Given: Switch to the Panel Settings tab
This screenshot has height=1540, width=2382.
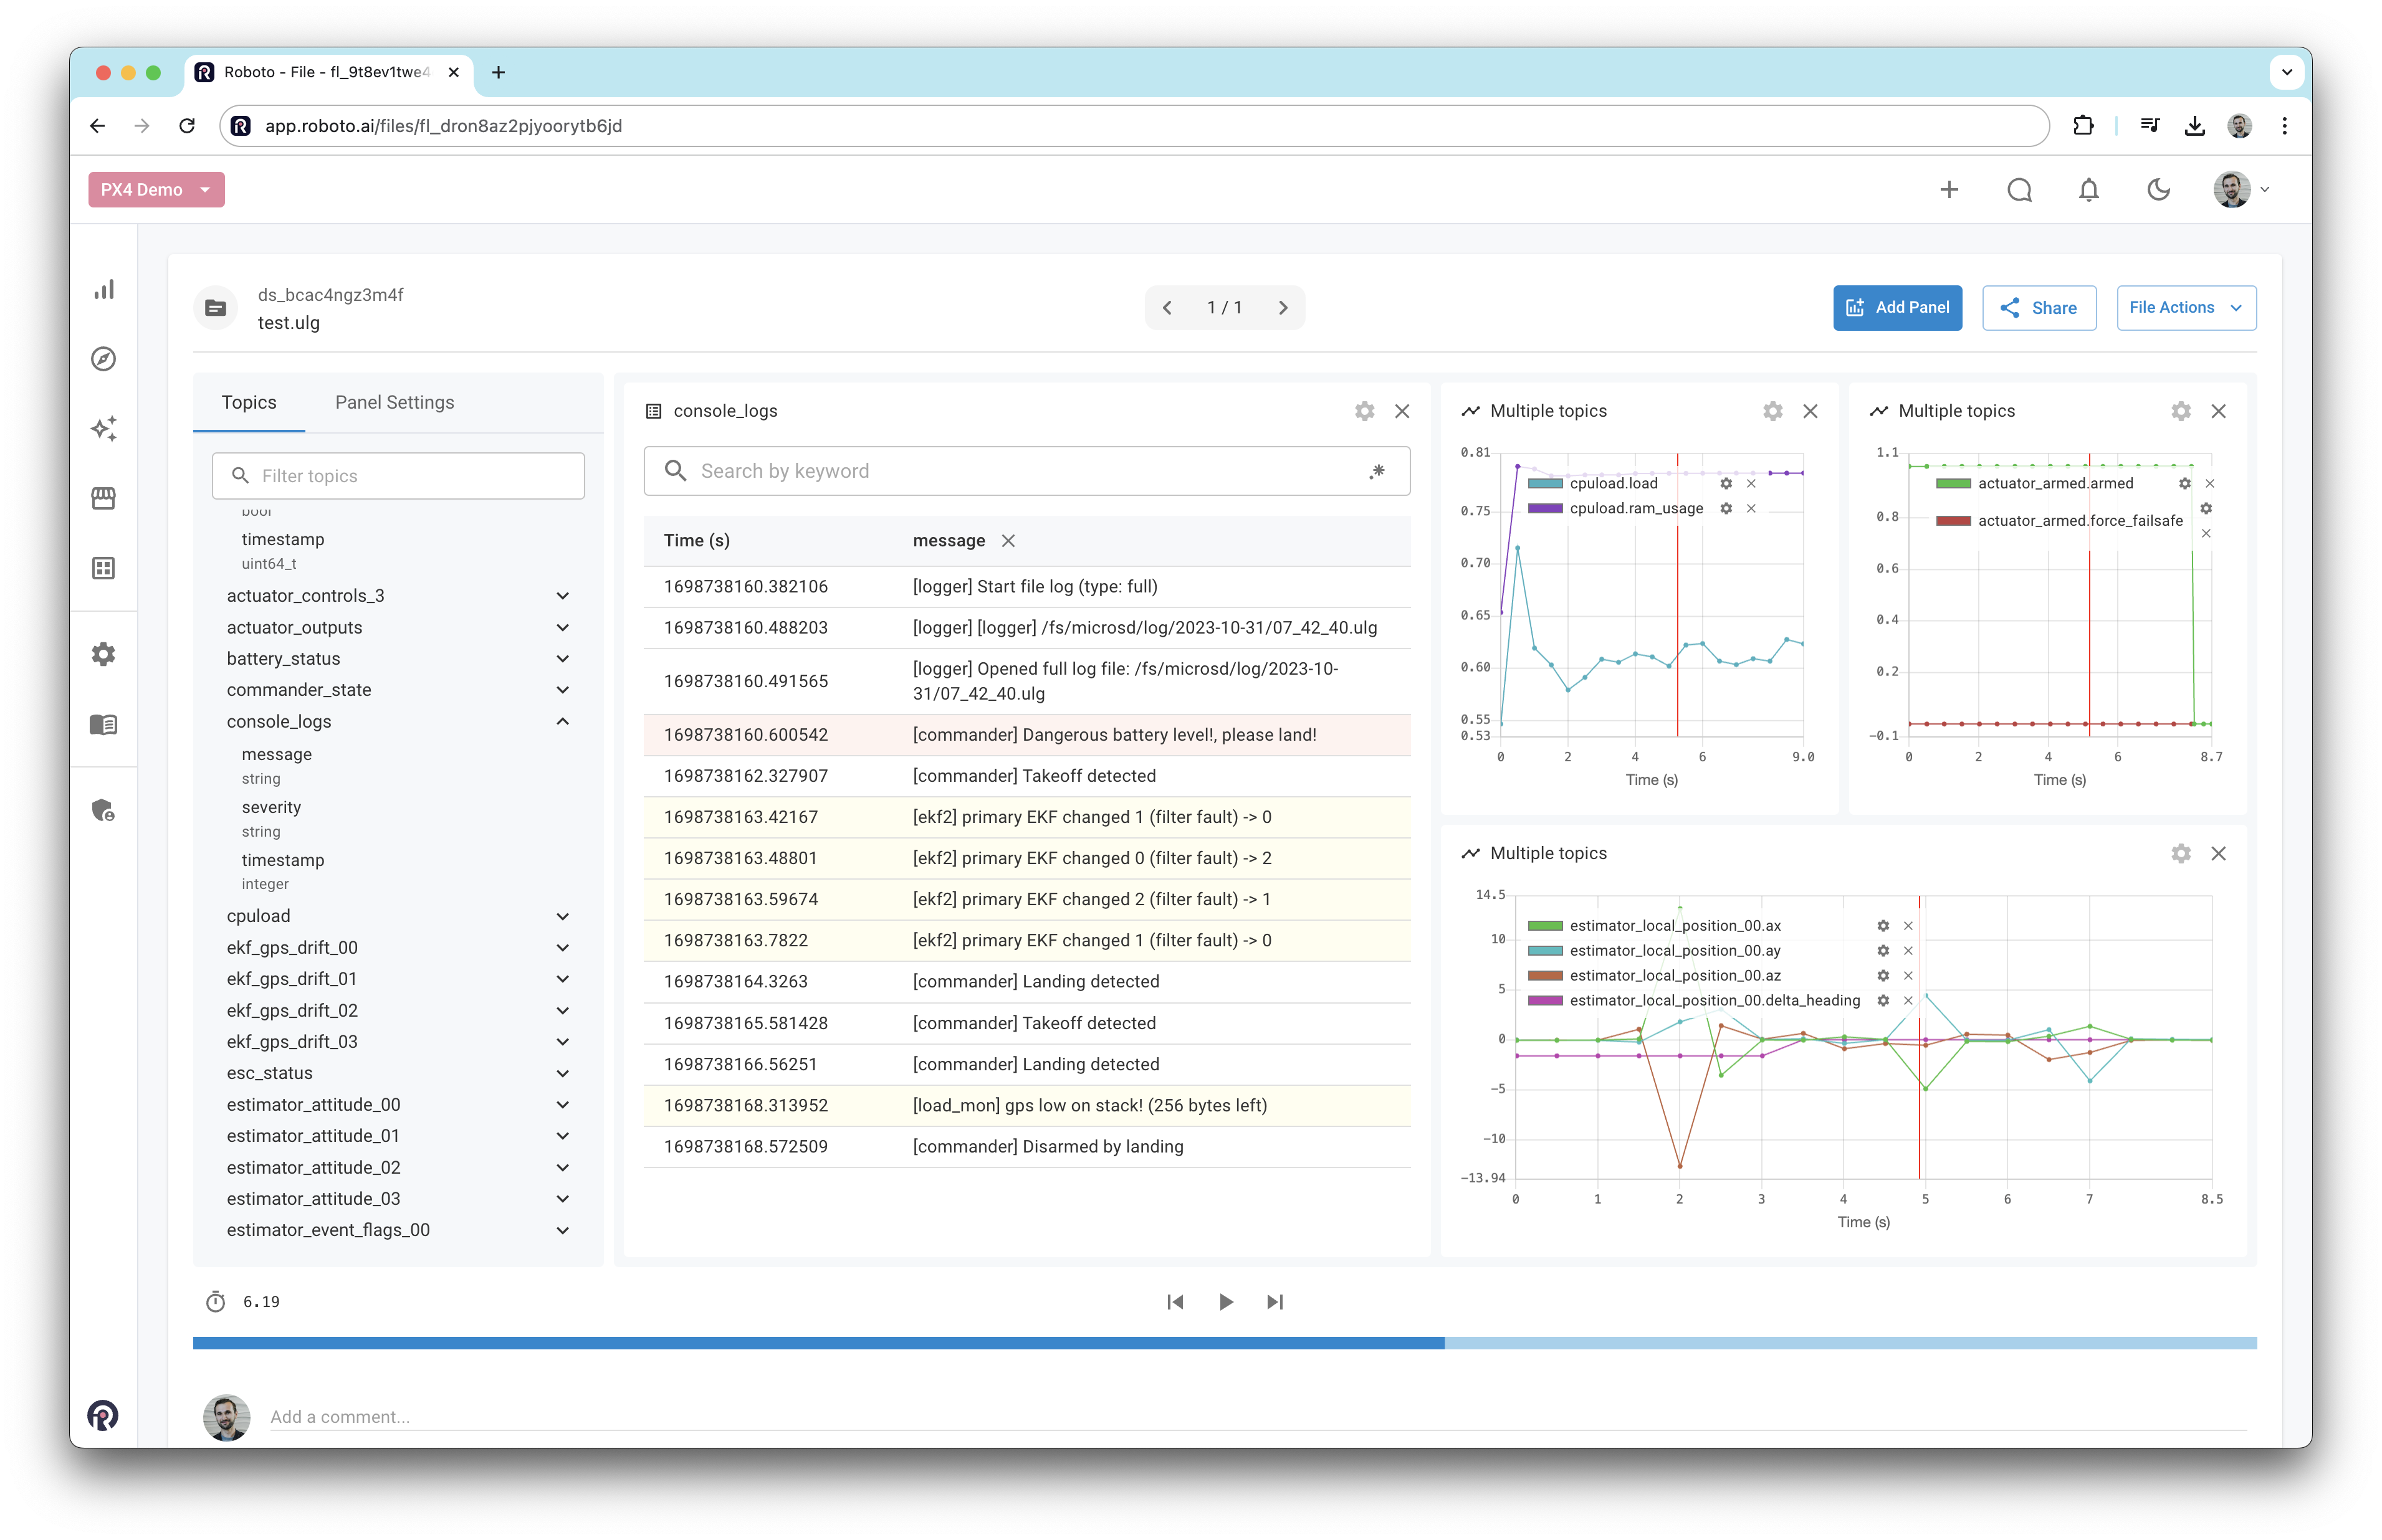Looking at the screenshot, I should point(394,403).
